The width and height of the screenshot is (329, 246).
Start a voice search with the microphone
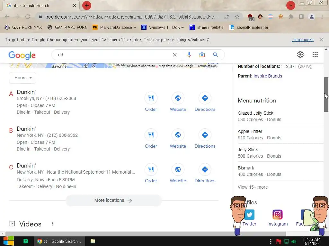pos(189,55)
